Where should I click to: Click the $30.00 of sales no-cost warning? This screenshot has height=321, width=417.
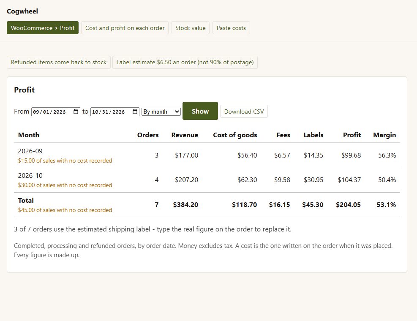(x=65, y=185)
